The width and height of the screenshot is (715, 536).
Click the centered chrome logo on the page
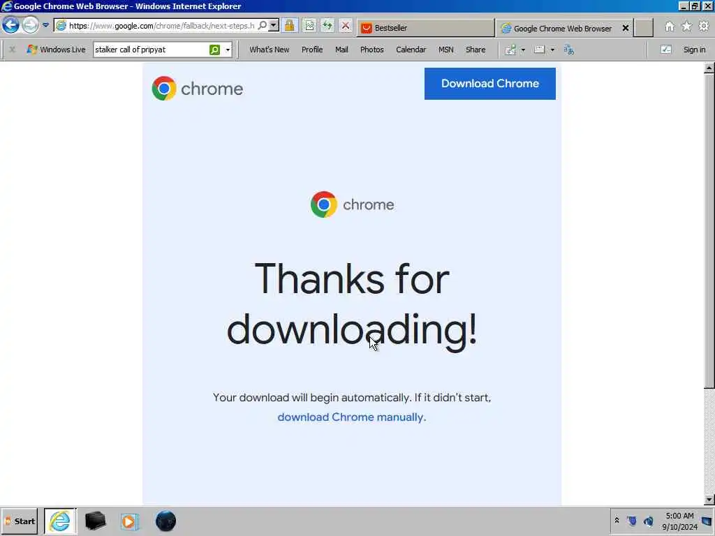[x=352, y=204]
